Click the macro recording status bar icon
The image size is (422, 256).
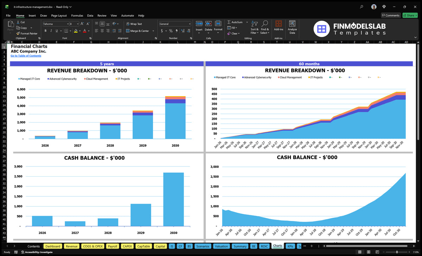pyautogui.click(x=16, y=252)
